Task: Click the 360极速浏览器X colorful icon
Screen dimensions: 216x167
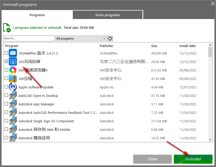Action: click(13, 70)
